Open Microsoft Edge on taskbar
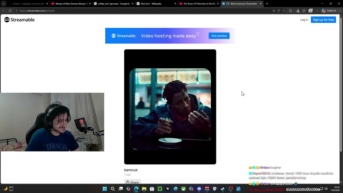Viewport: 343px width, 193px height. pyautogui.click(x=136, y=189)
